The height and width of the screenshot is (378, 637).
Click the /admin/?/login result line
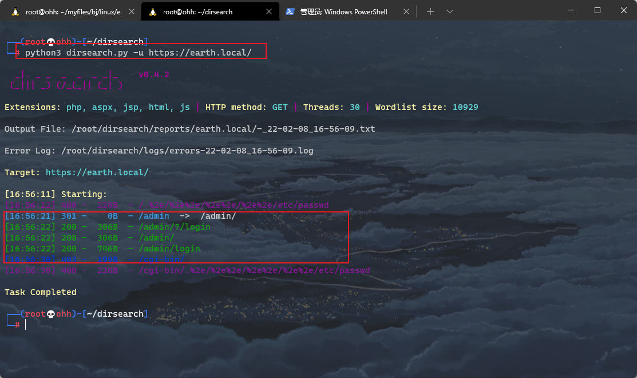click(x=108, y=227)
